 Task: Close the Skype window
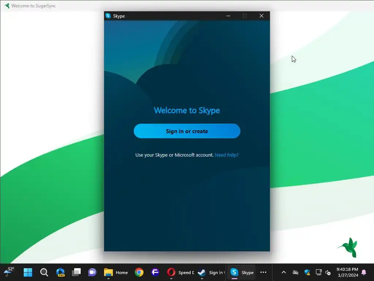pyautogui.click(x=262, y=16)
